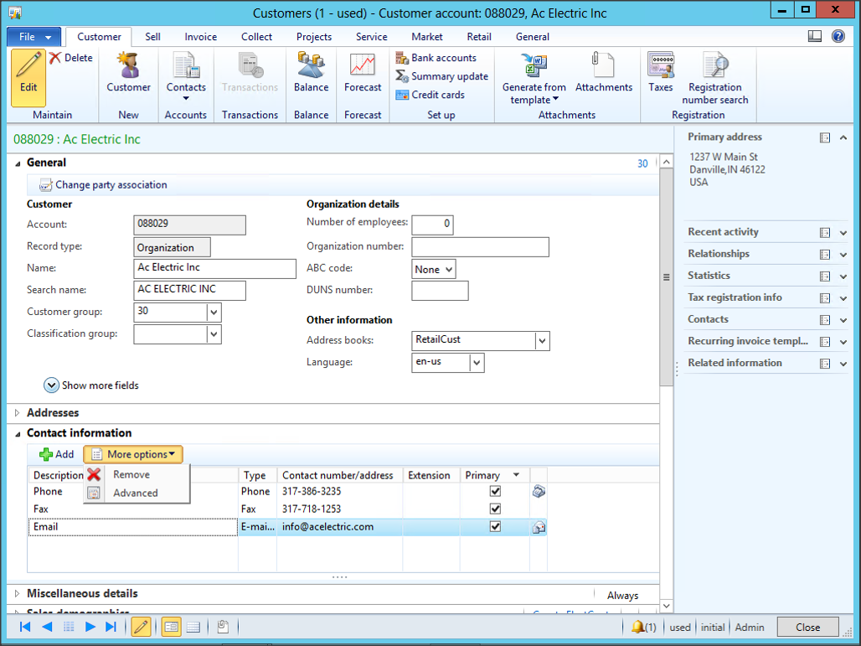The width and height of the screenshot is (861, 646).
Task: Click the Close button at bottom right
Action: (807, 627)
